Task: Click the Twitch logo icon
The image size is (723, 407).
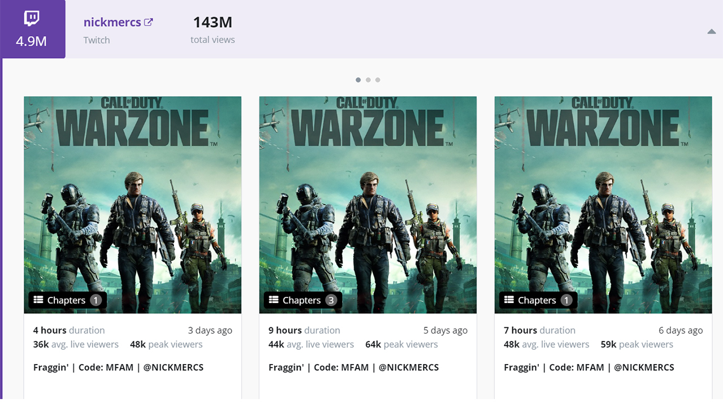Action: click(32, 19)
